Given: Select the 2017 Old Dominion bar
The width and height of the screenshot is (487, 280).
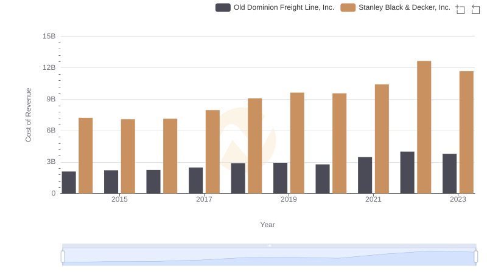Looking at the screenshot, I should coord(195,180).
